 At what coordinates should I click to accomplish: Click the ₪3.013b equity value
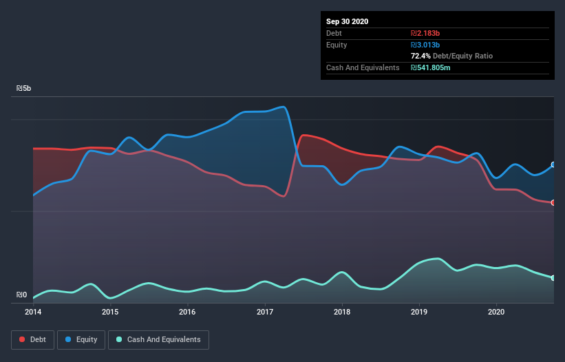click(x=425, y=45)
